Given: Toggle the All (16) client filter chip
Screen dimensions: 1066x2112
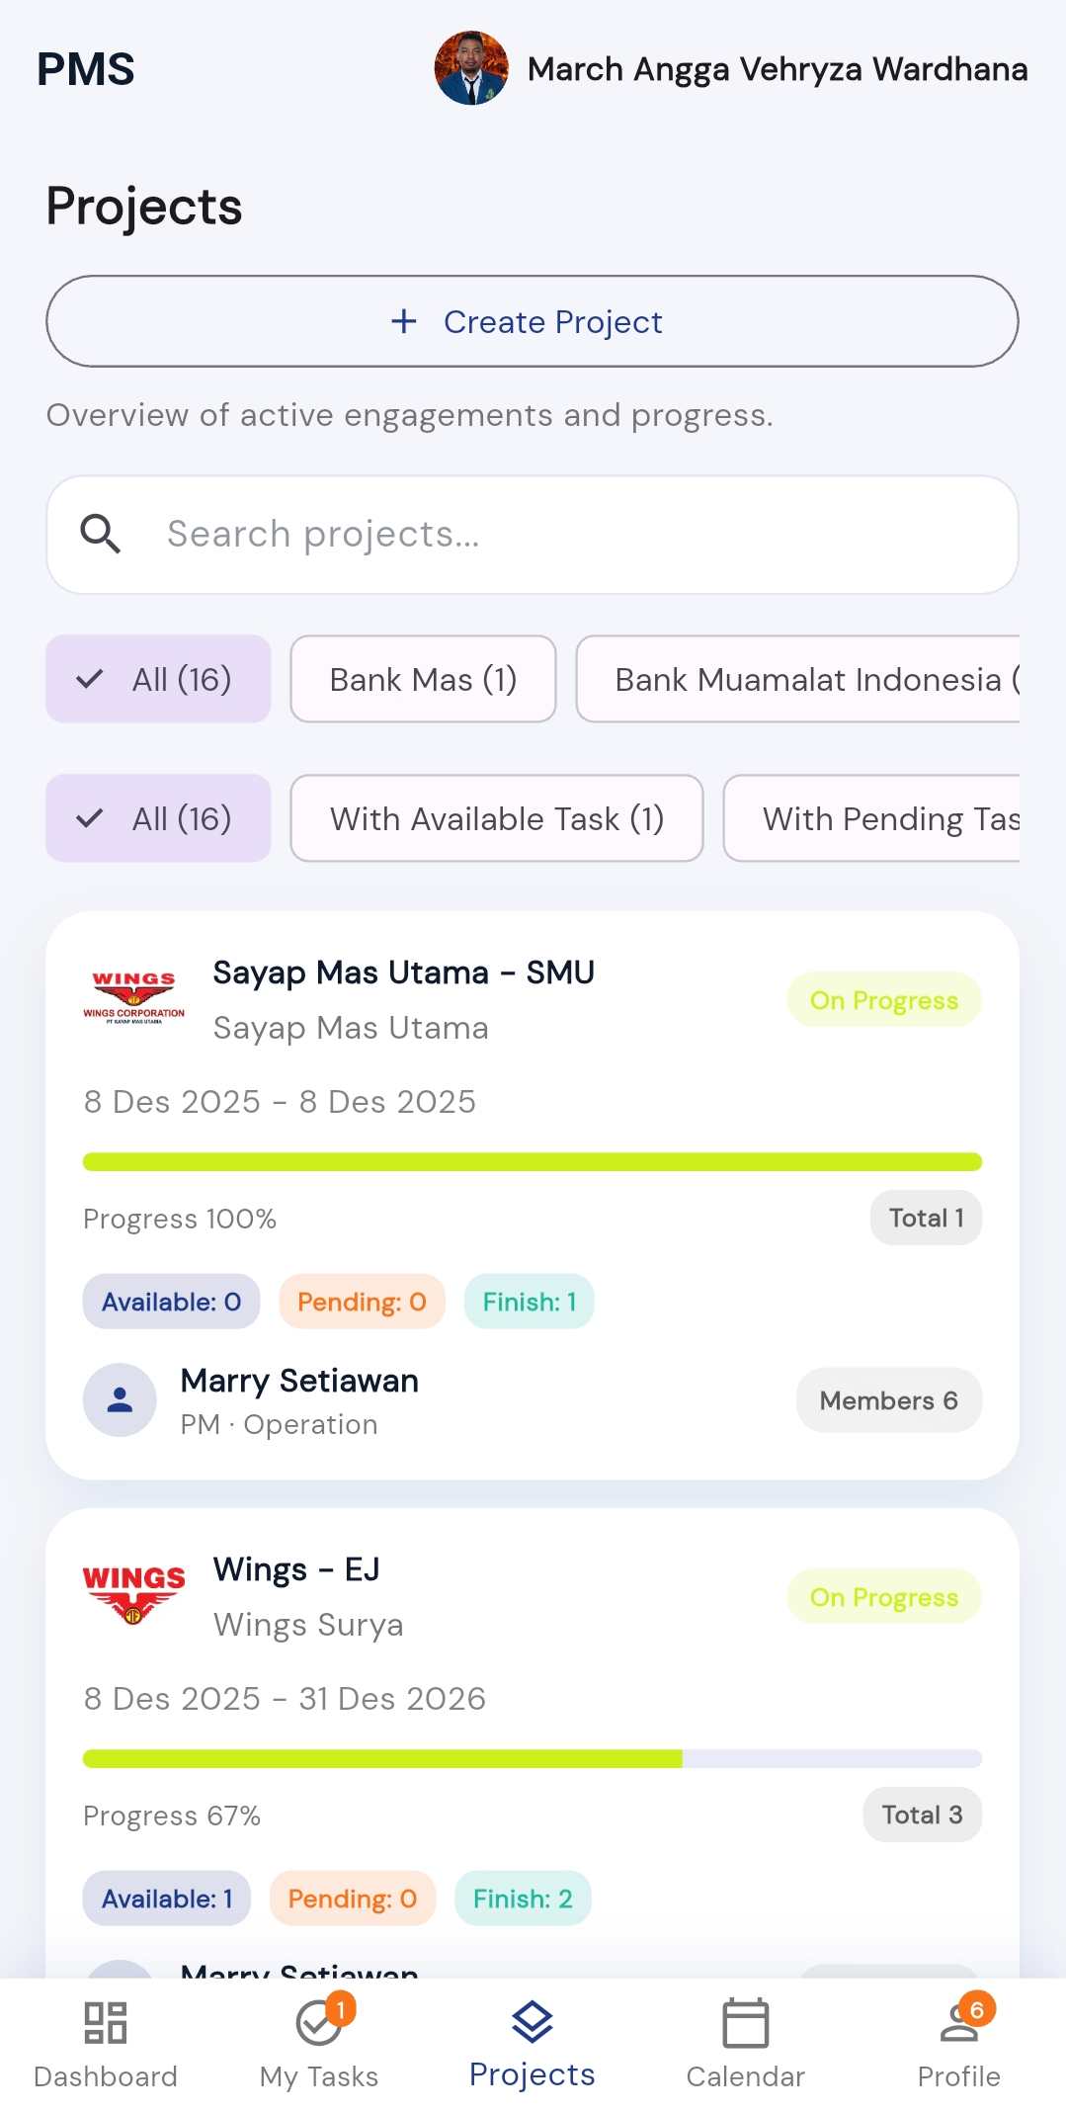Looking at the screenshot, I should pyautogui.click(x=158, y=679).
